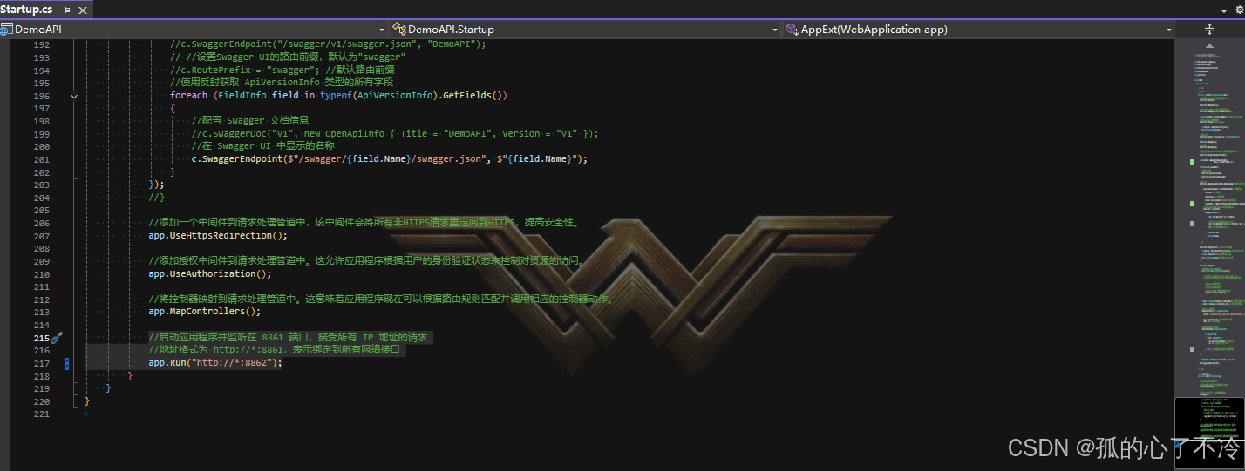Click app.UseHttpsRedirection(); on line 207
This screenshot has height=471, width=1245.
[217, 235]
